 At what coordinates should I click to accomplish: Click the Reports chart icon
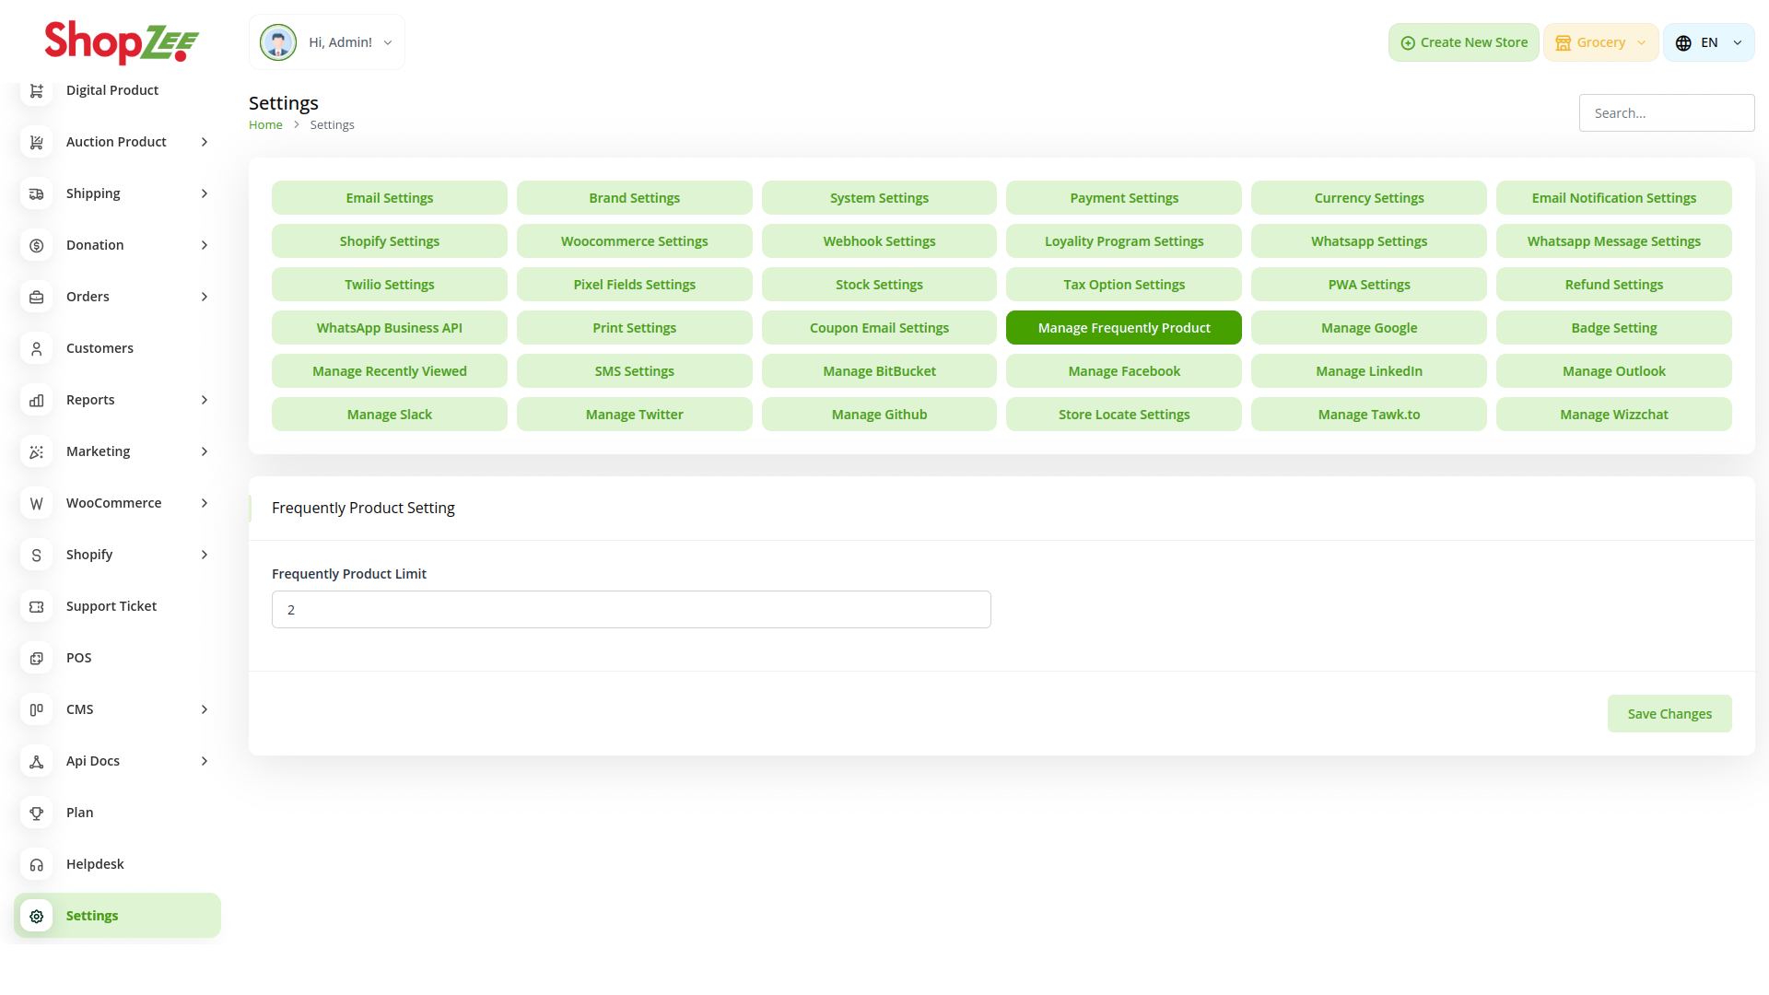click(37, 400)
